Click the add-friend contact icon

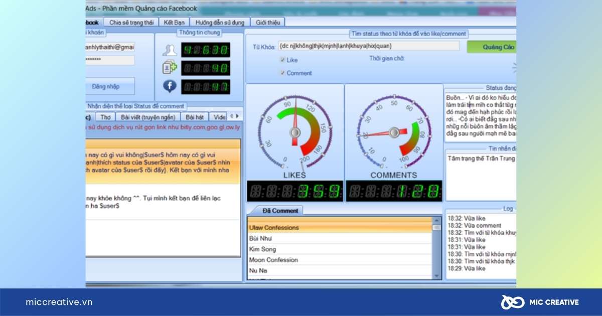click(169, 68)
